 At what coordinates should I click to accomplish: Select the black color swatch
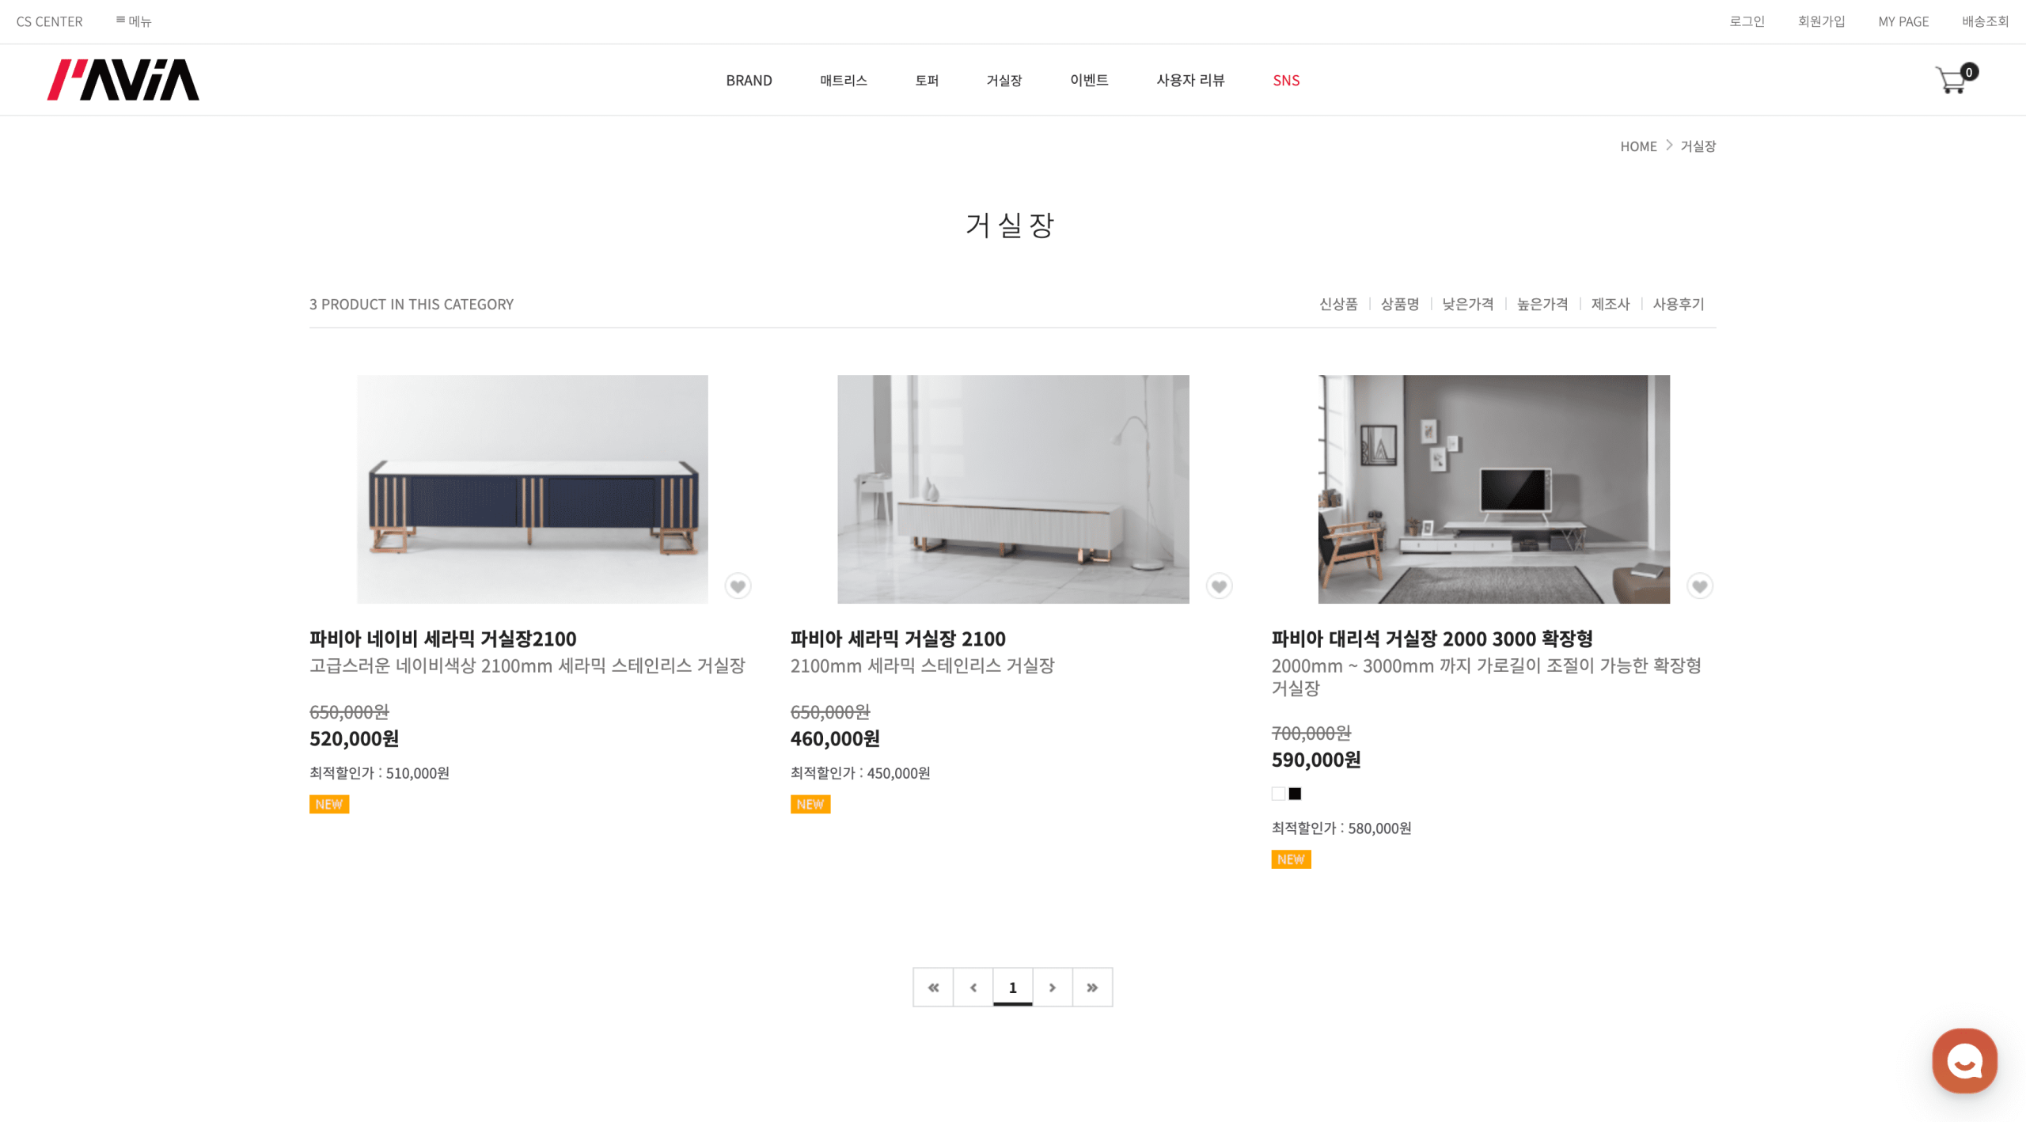[x=1295, y=794]
